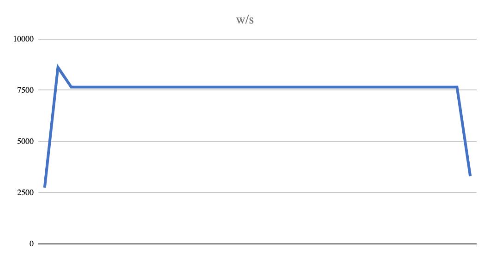Click the peak point of the blue line
Image resolution: width=490 pixels, height=261 pixels.
58,67
